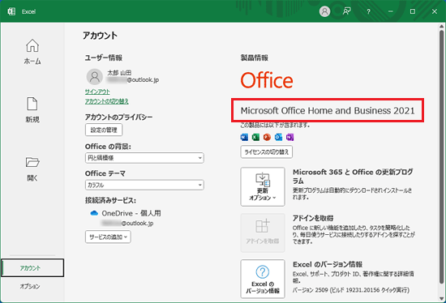This screenshot has height=303, width=446.
Task: Click the サインアウト link
Action: (x=97, y=92)
